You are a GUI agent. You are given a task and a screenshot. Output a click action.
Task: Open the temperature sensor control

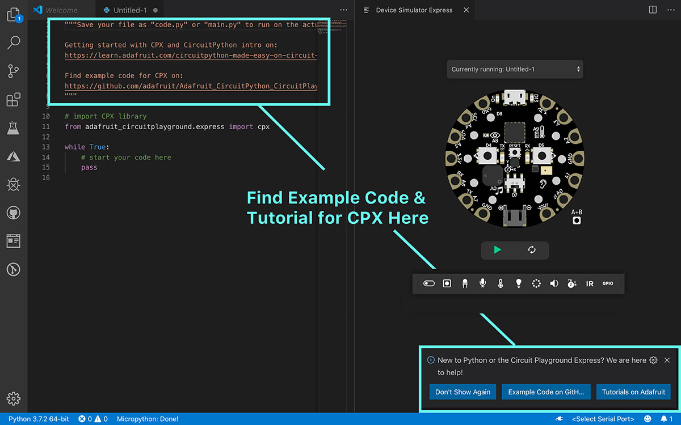(501, 283)
